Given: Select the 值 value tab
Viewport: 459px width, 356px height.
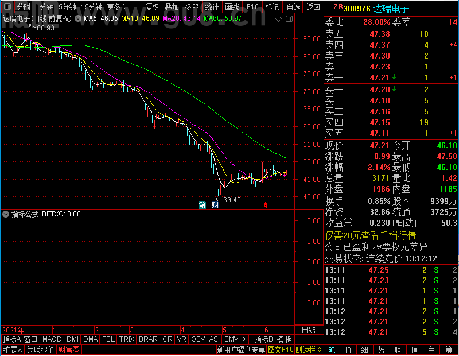Looking at the screenshot, I should point(414,350).
